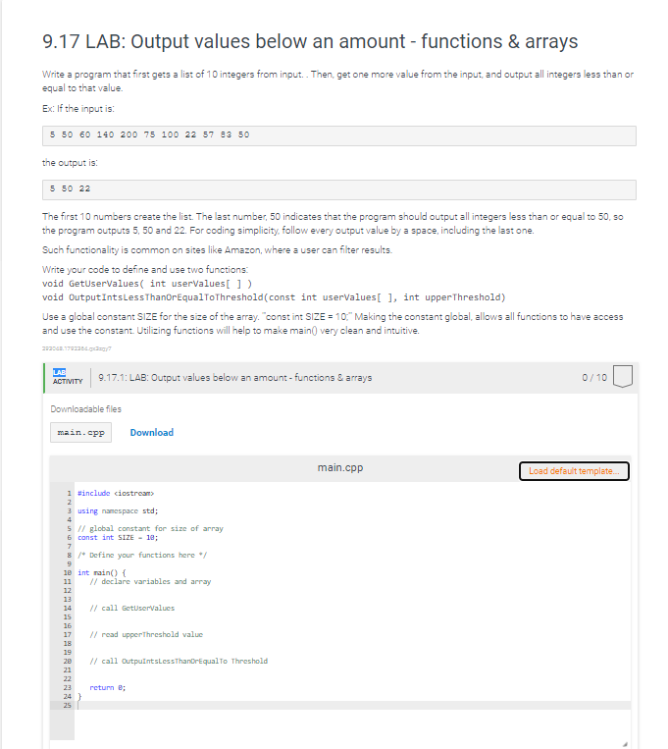Click the Download link for main.cpp

[151, 432]
